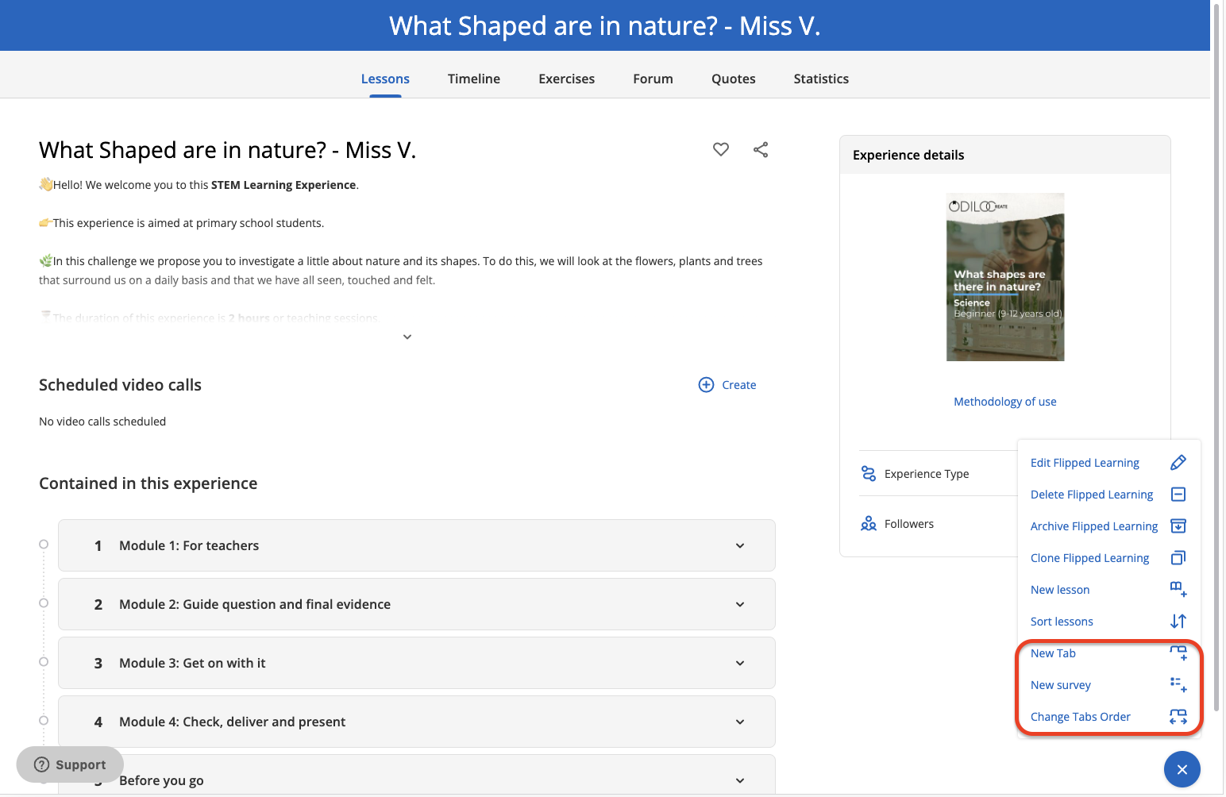The width and height of the screenshot is (1226, 797).
Task: Choose New survey option
Action: pos(1061,685)
